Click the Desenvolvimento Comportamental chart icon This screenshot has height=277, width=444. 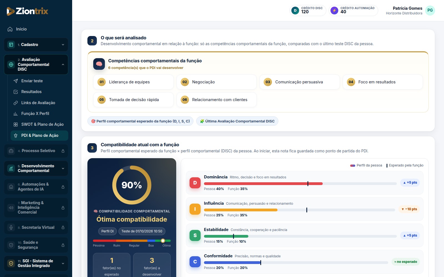point(11,168)
